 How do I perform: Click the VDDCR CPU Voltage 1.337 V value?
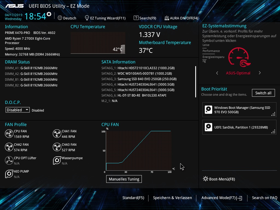tap(150, 35)
